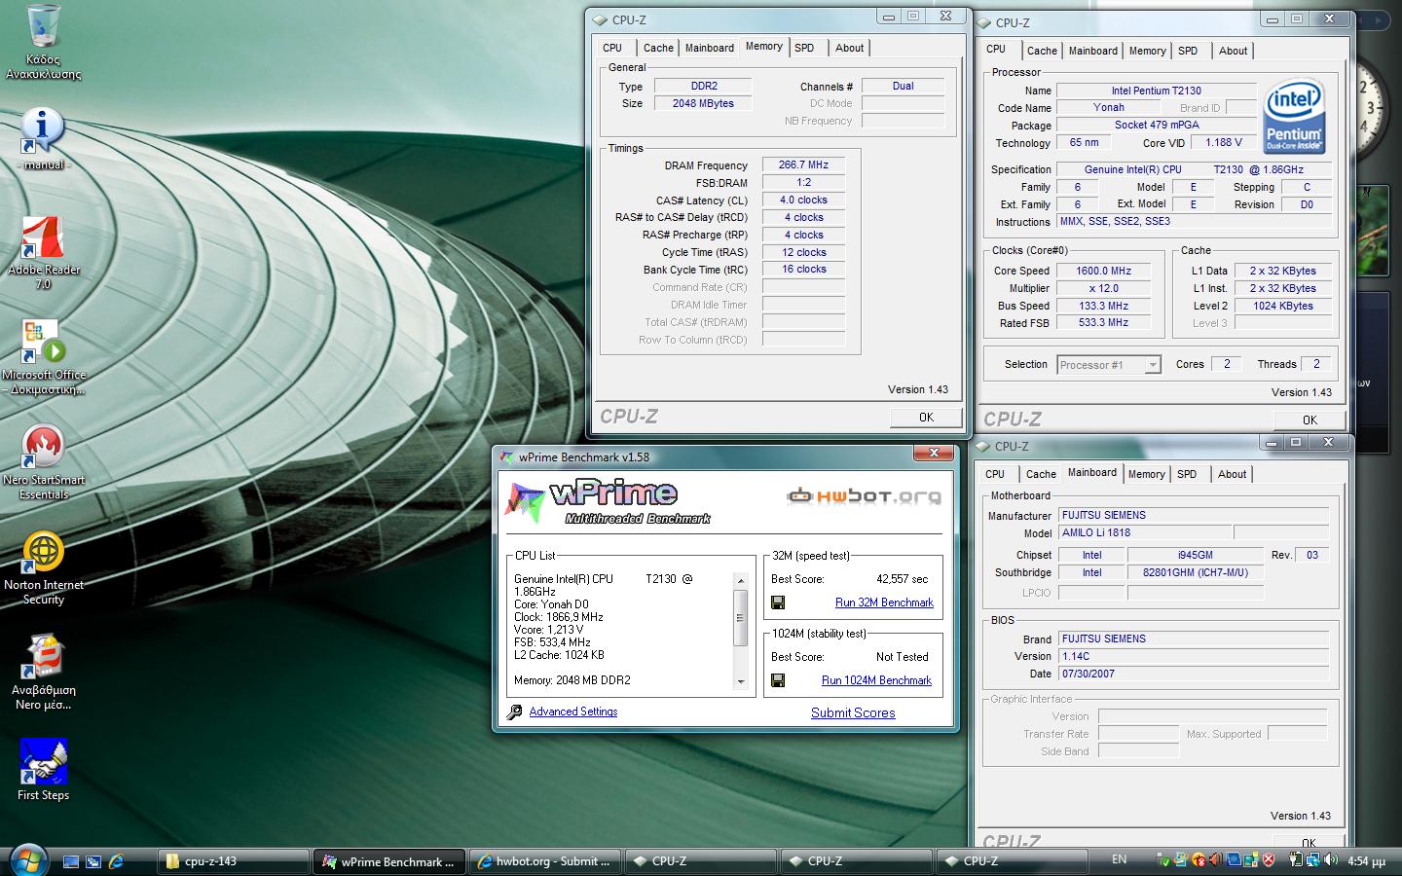Click Run 32M Benchmark link
1402x876 pixels.
[884, 602]
